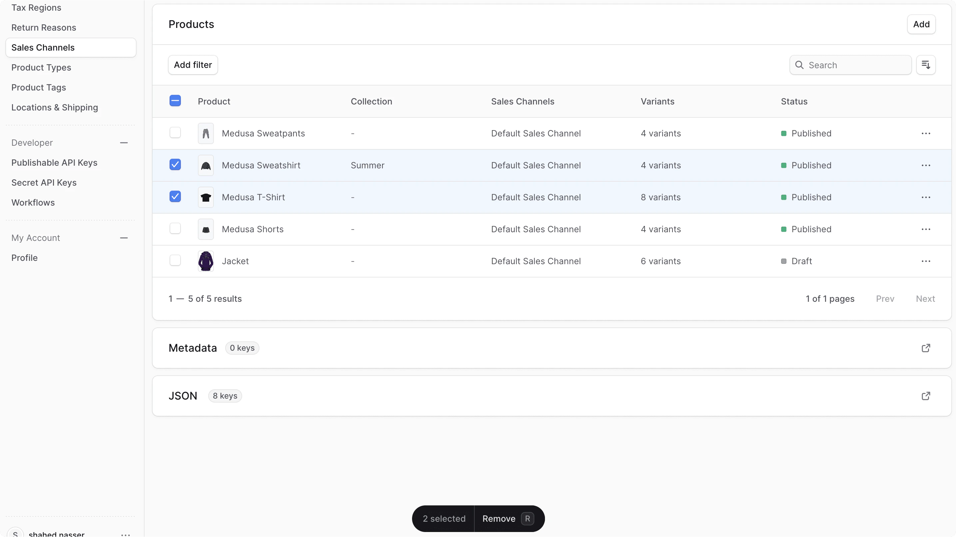
Task: Collapse the Developer sidebar section
Action: coord(124,142)
